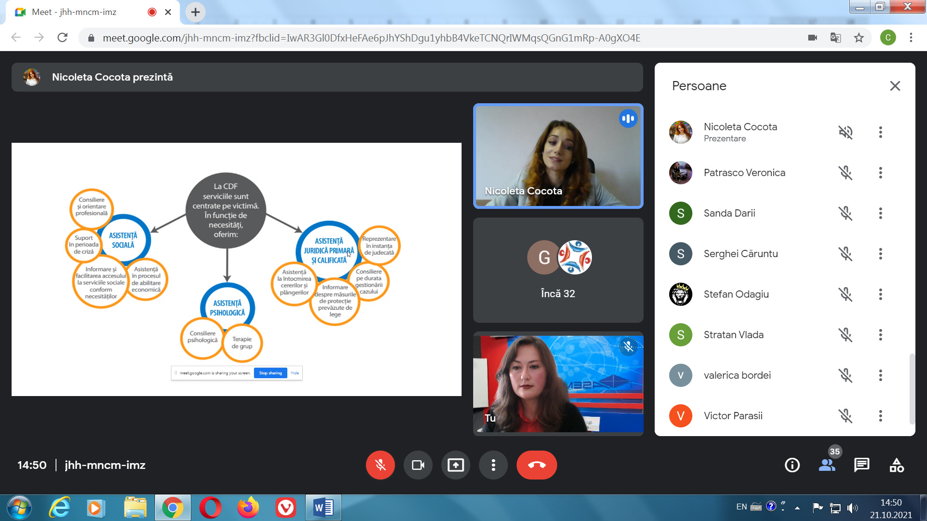Open Microsoft Word from the taskbar
Image resolution: width=927 pixels, height=521 pixels.
[323, 507]
